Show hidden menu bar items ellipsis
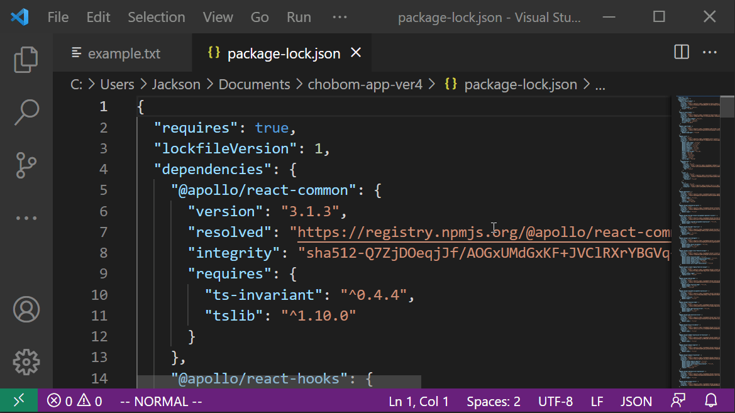Screen dimensions: 735x413 click(x=340, y=18)
